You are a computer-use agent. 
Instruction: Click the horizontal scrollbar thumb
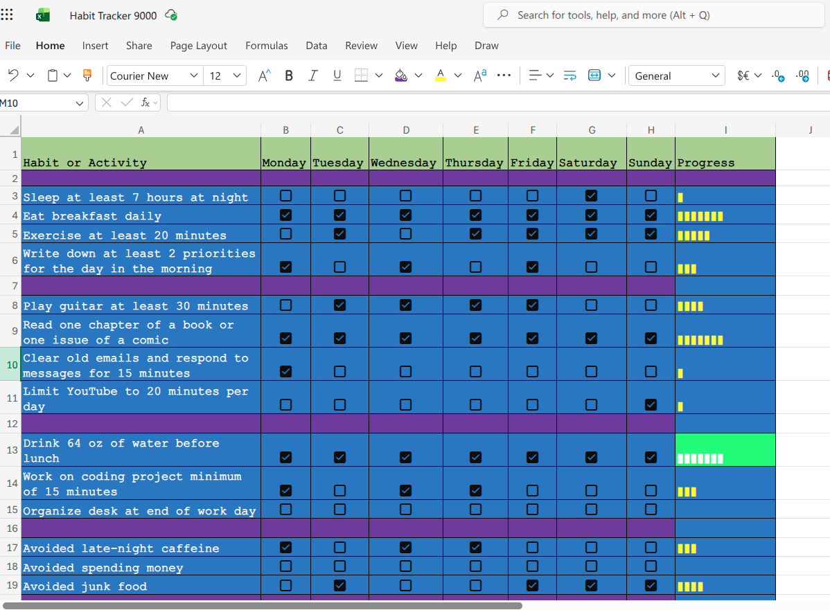(x=263, y=605)
